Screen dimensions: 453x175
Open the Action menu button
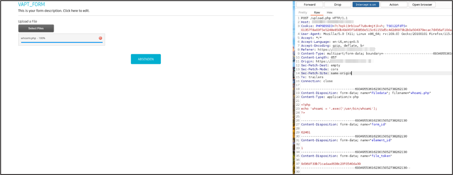coord(394,5)
